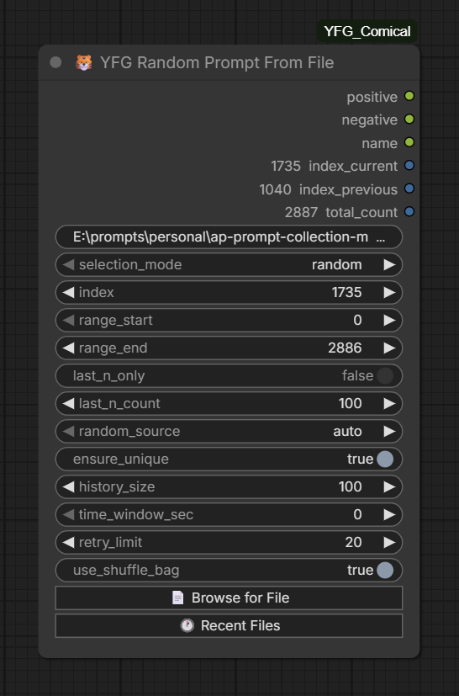This screenshot has height=696, width=459.
Task: Click the range_end value 2886
Action: (345, 348)
